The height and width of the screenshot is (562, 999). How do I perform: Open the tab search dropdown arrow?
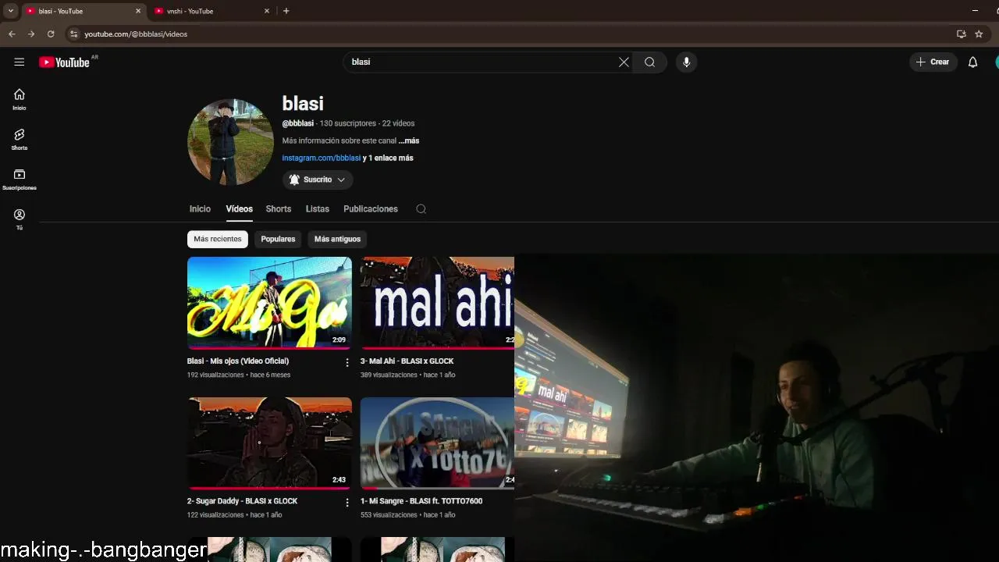11,11
